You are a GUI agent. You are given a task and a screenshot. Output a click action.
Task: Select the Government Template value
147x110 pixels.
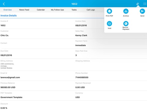tap(11, 97)
